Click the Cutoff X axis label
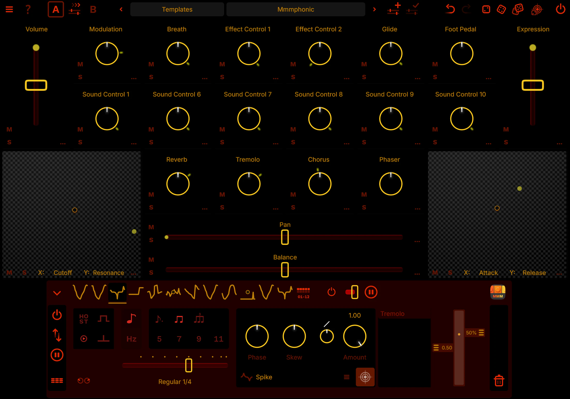The height and width of the screenshot is (399, 570). (x=63, y=273)
